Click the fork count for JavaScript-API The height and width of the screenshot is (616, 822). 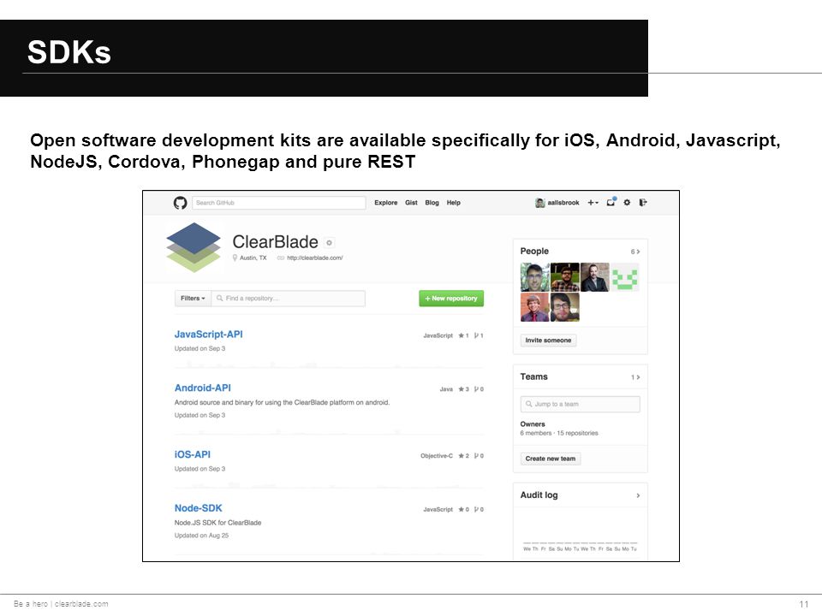point(479,335)
